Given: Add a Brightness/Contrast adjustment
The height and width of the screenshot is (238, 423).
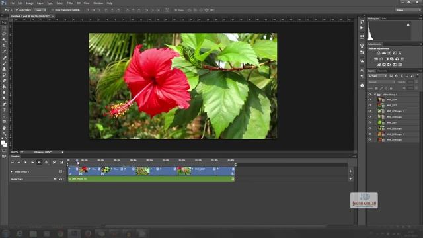Looking at the screenshot, I should 379,53.
